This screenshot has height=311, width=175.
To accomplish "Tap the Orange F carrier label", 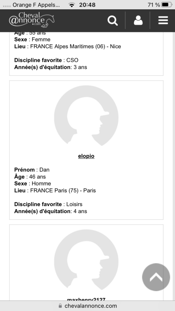I will point(36,5).
